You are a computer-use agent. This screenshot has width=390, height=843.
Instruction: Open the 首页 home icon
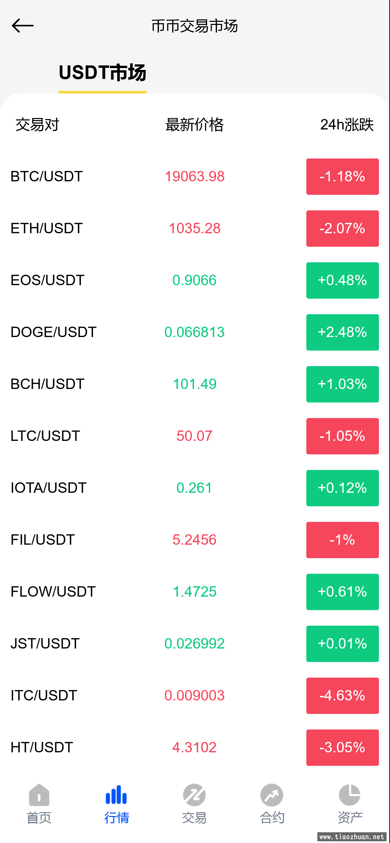pos(39,795)
